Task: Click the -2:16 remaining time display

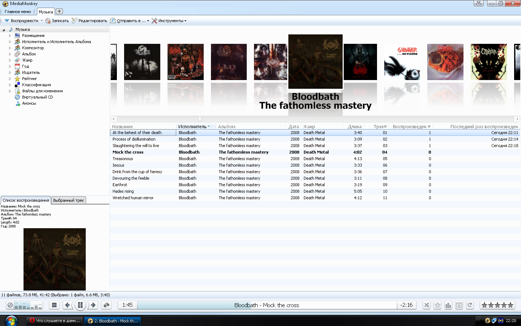Action: tap(406, 305)
